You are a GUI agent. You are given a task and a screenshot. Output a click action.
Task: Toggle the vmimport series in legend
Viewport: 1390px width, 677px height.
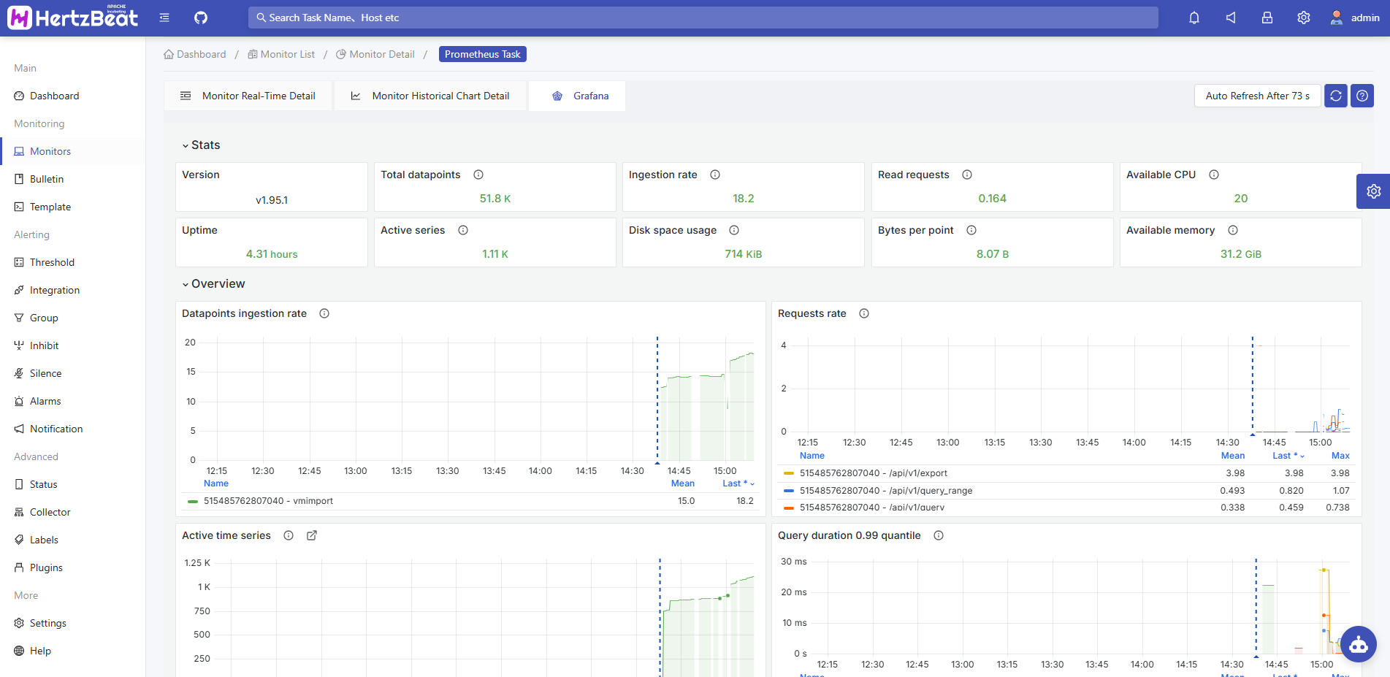pos(268,501)
